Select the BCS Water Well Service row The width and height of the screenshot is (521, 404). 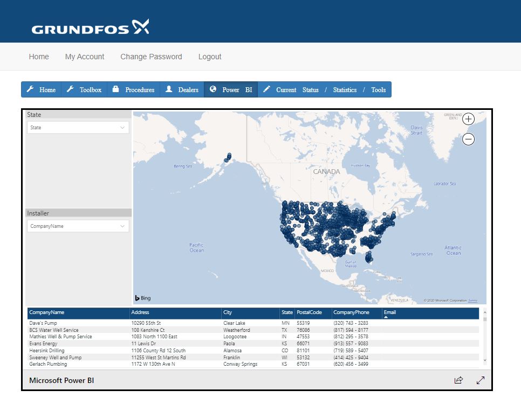tap(253, 330)
